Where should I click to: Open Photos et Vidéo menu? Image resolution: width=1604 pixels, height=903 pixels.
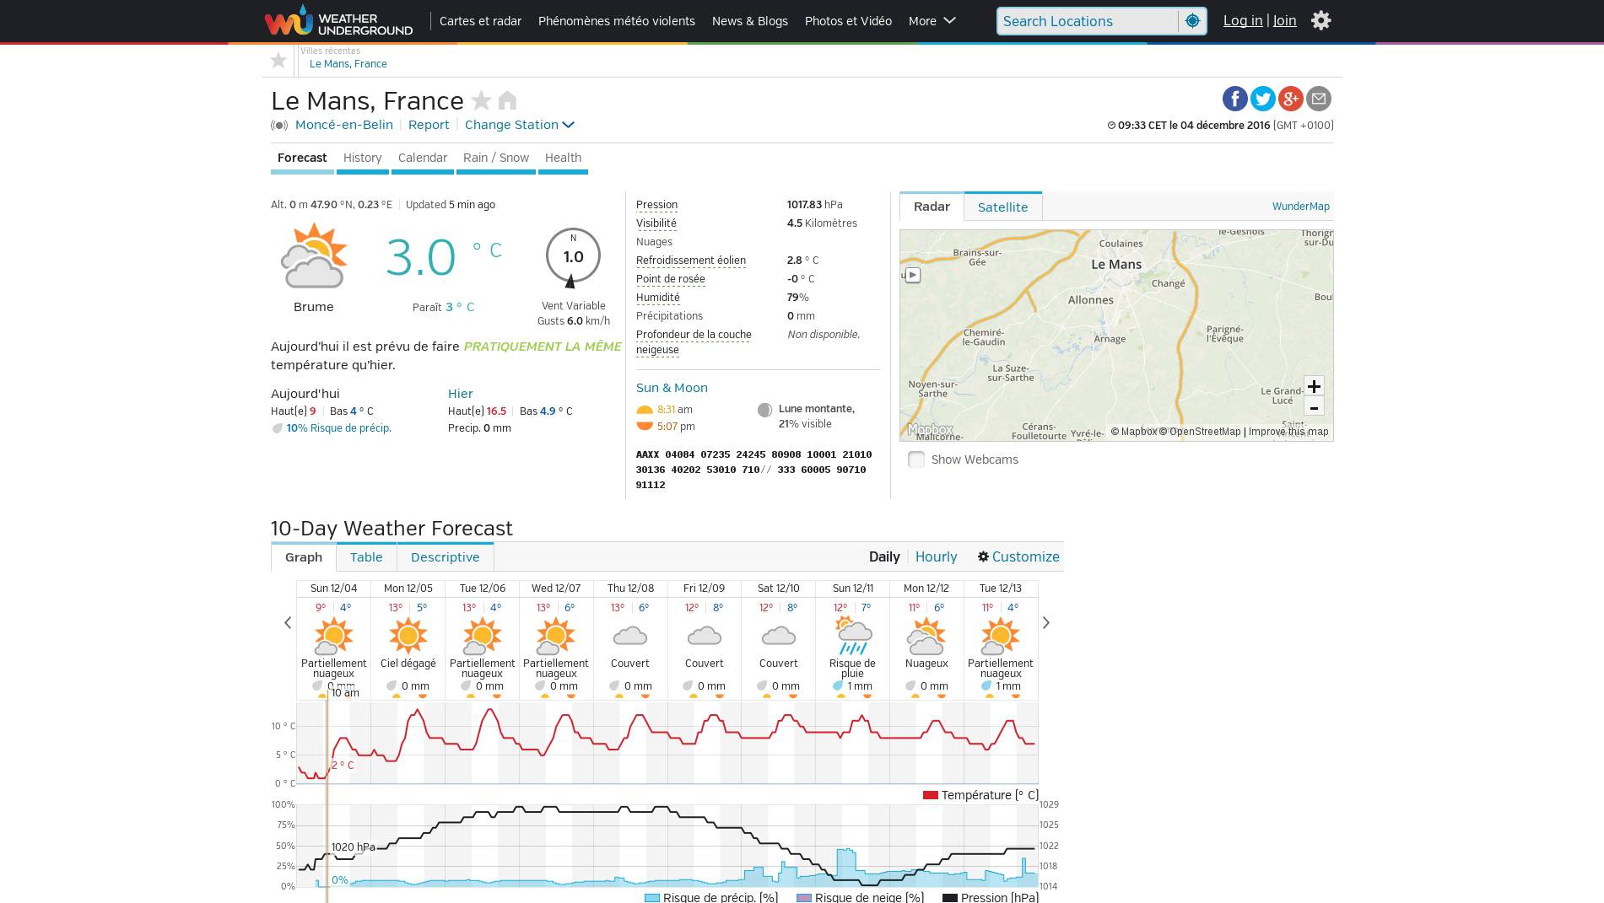click(x=848, y=21)
